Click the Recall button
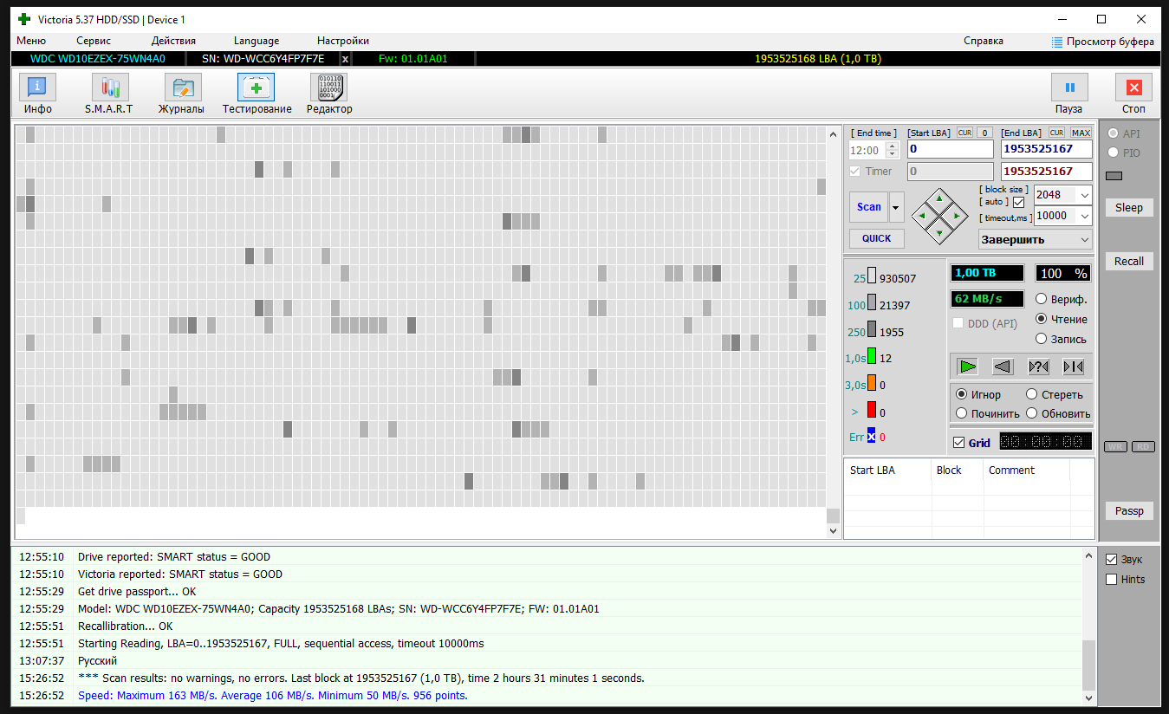The height and width of the screenshot is (714, 1169). (x=1129, y=262)
